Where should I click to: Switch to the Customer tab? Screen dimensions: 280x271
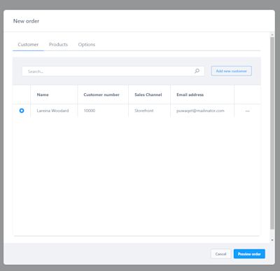(28, 44)
